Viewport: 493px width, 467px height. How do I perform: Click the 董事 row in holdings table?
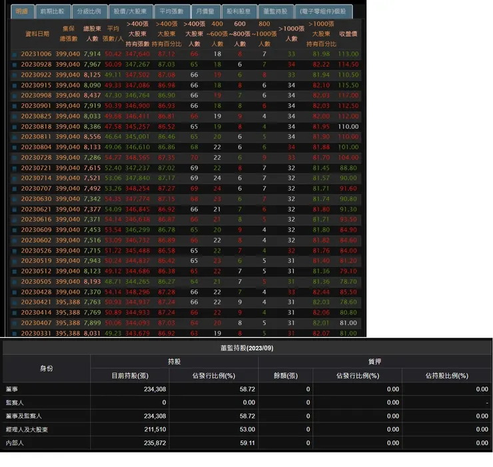pyautogui.click(x=246, y=389)
